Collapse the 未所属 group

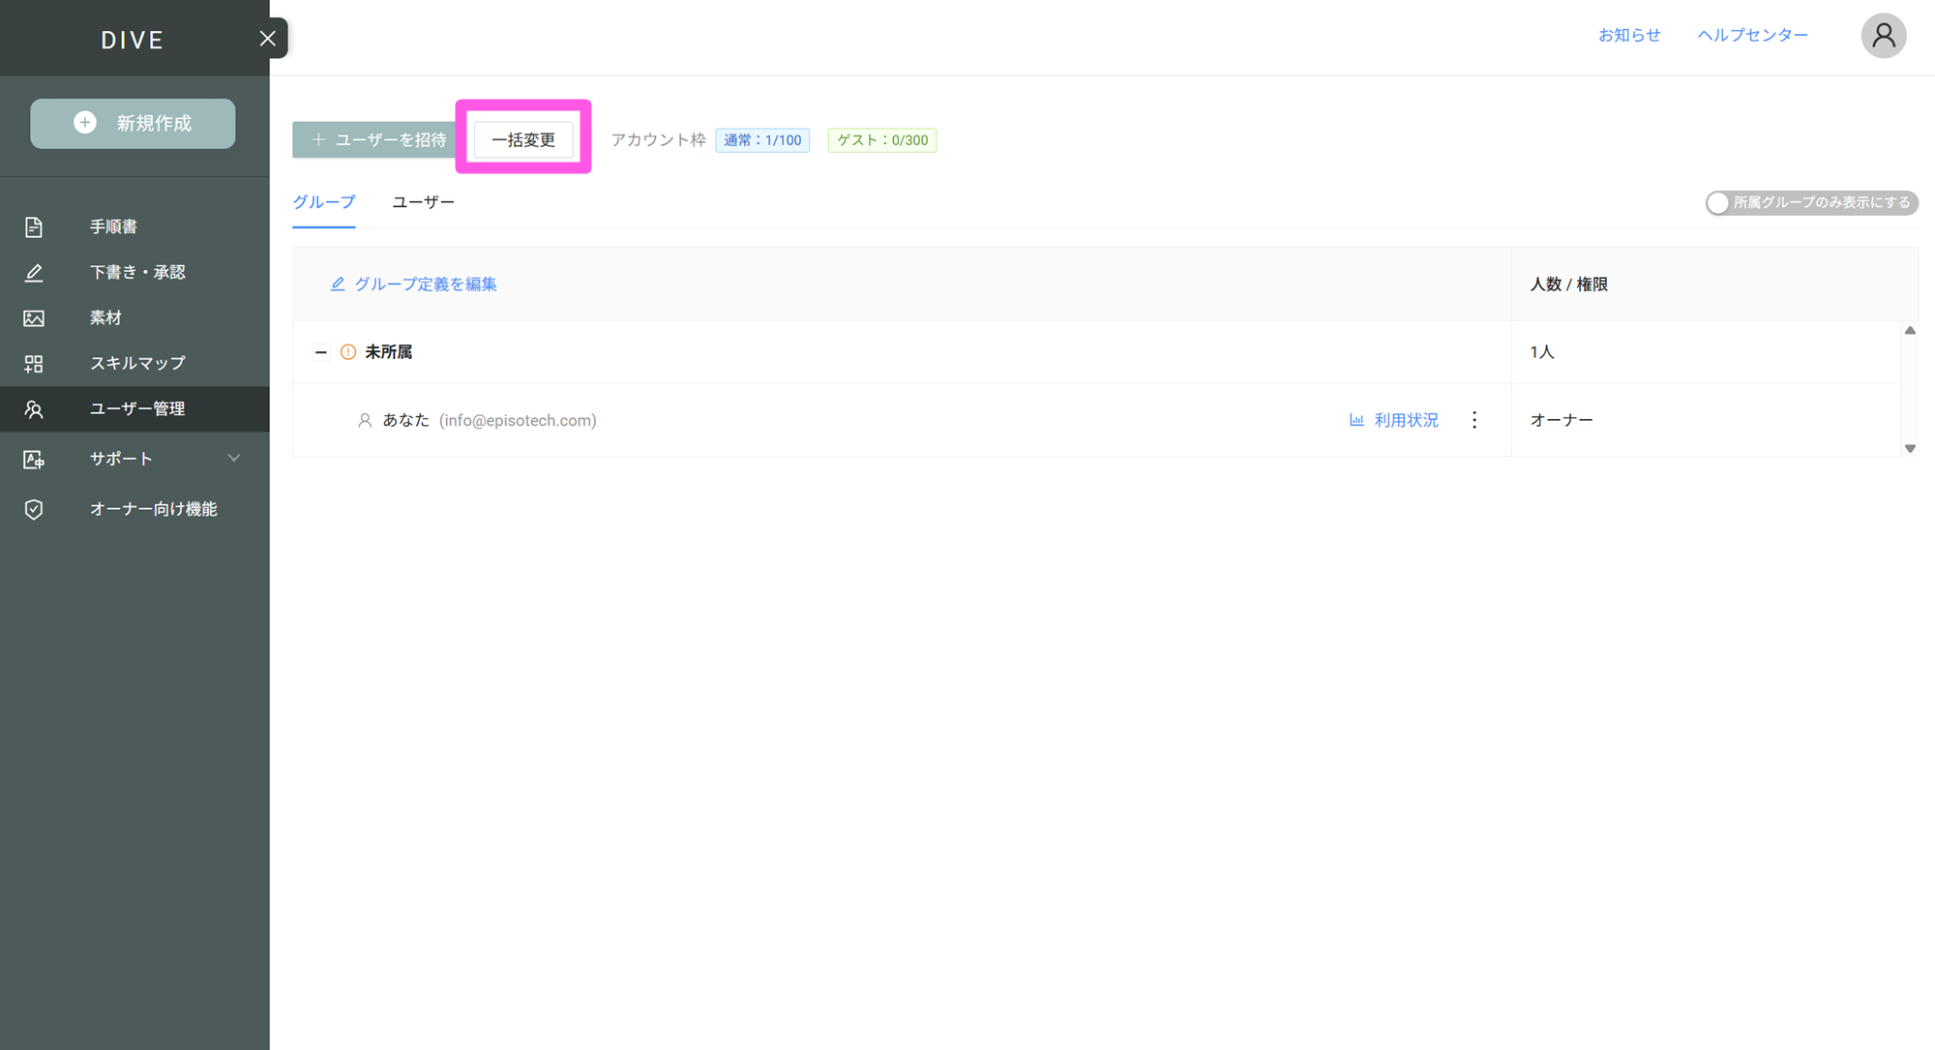[x=320, y=352]
